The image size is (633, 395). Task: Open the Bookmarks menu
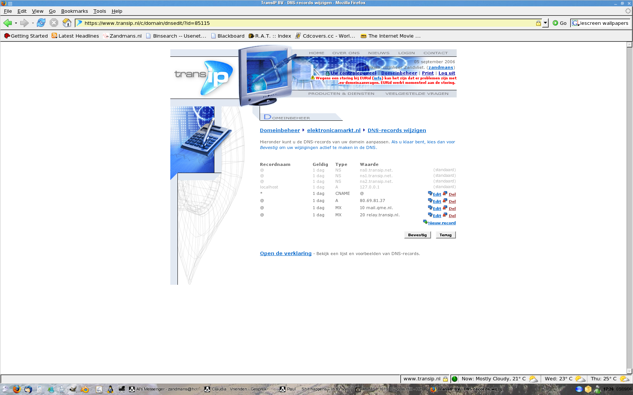click(x=74, y=11)
